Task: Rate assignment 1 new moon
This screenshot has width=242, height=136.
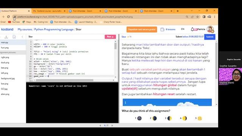Action: click(140, 118)
